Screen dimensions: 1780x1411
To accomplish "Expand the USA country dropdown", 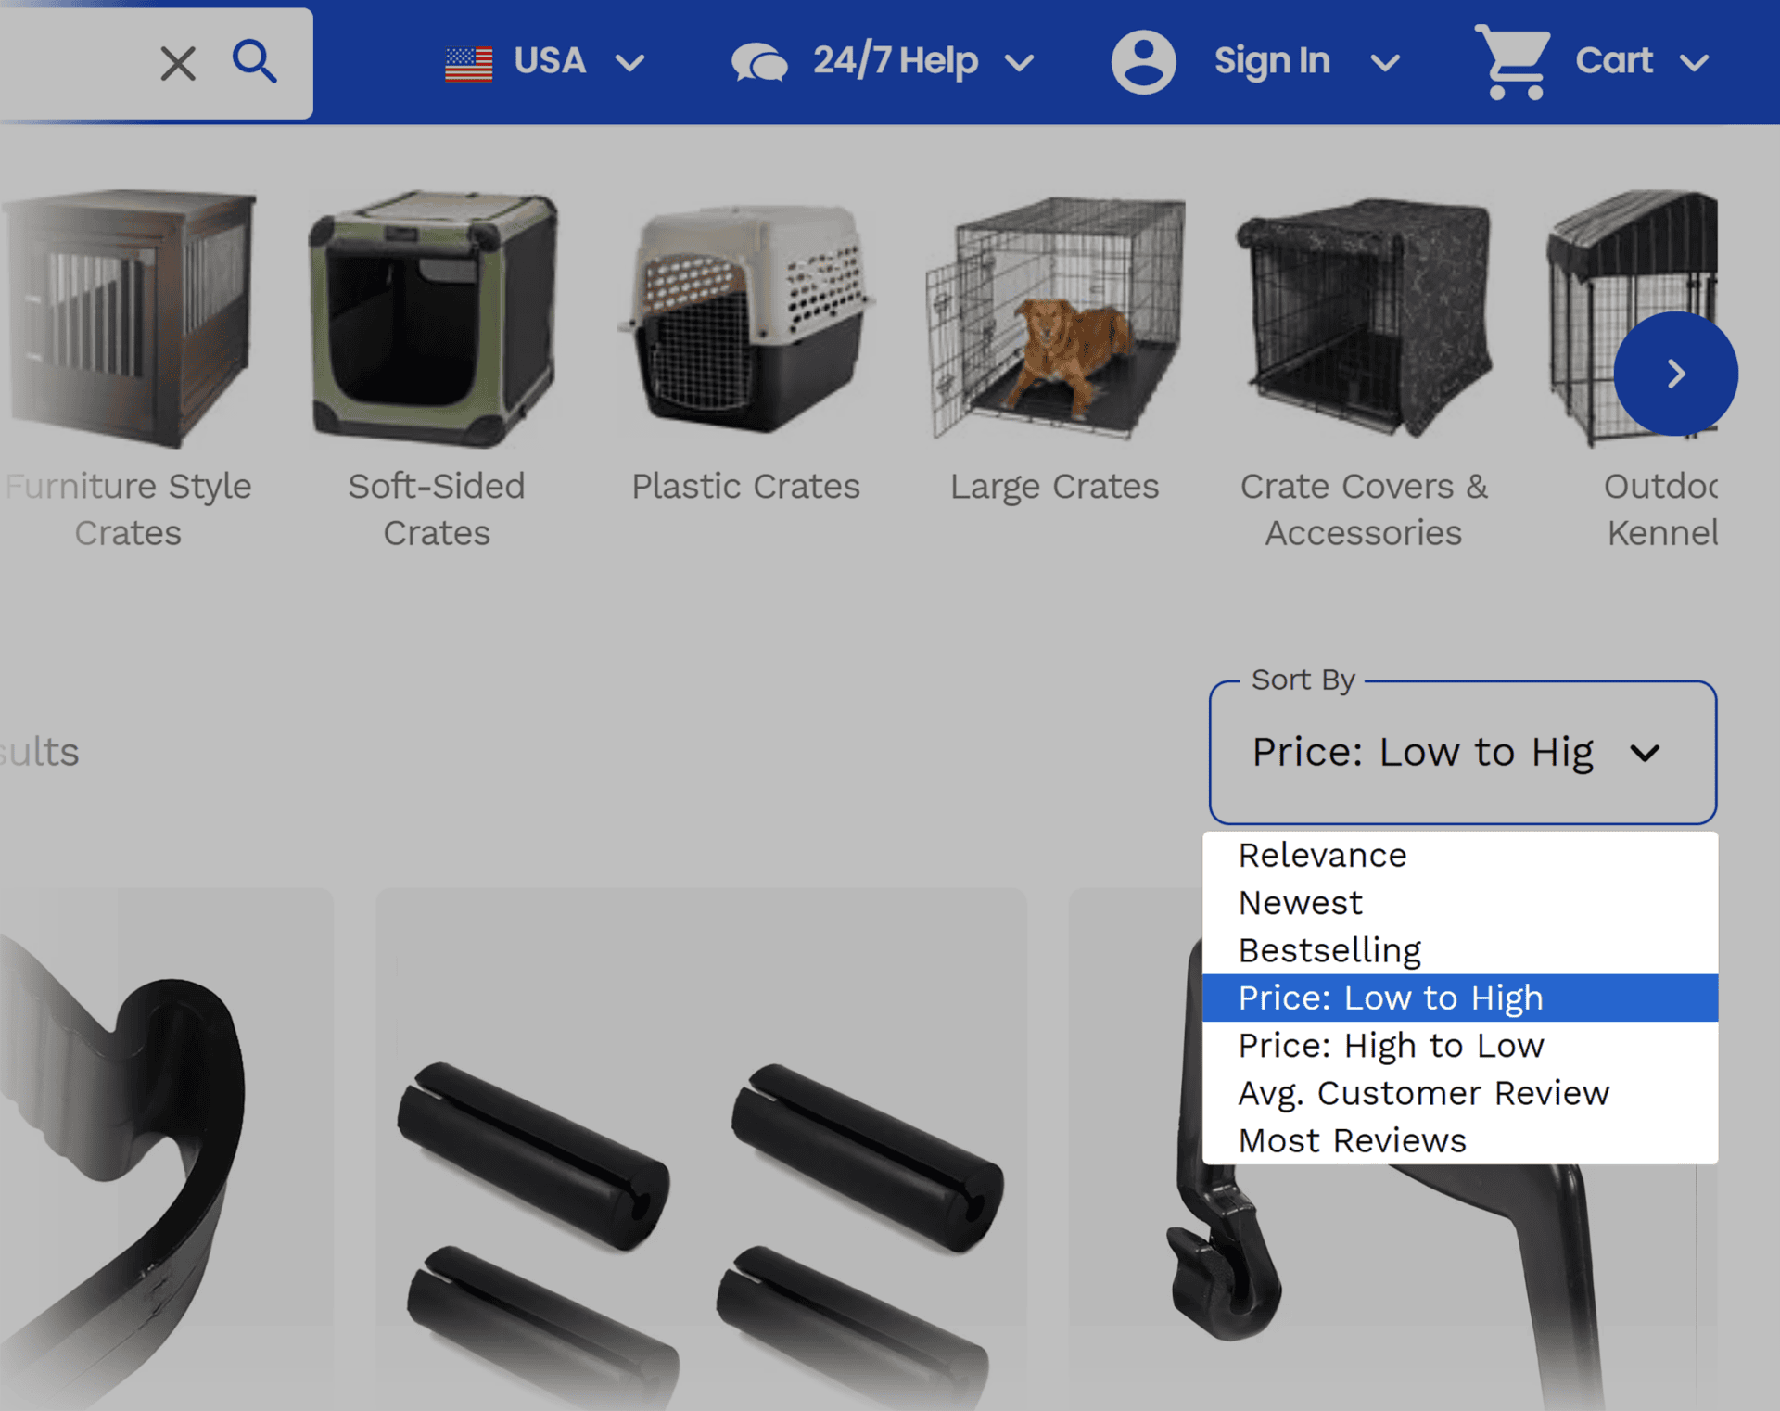I will pos(630,63).
